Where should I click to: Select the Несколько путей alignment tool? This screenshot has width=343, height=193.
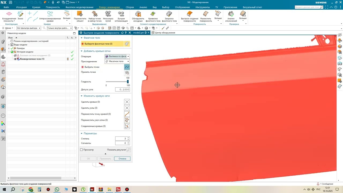[x=108, y=16]
